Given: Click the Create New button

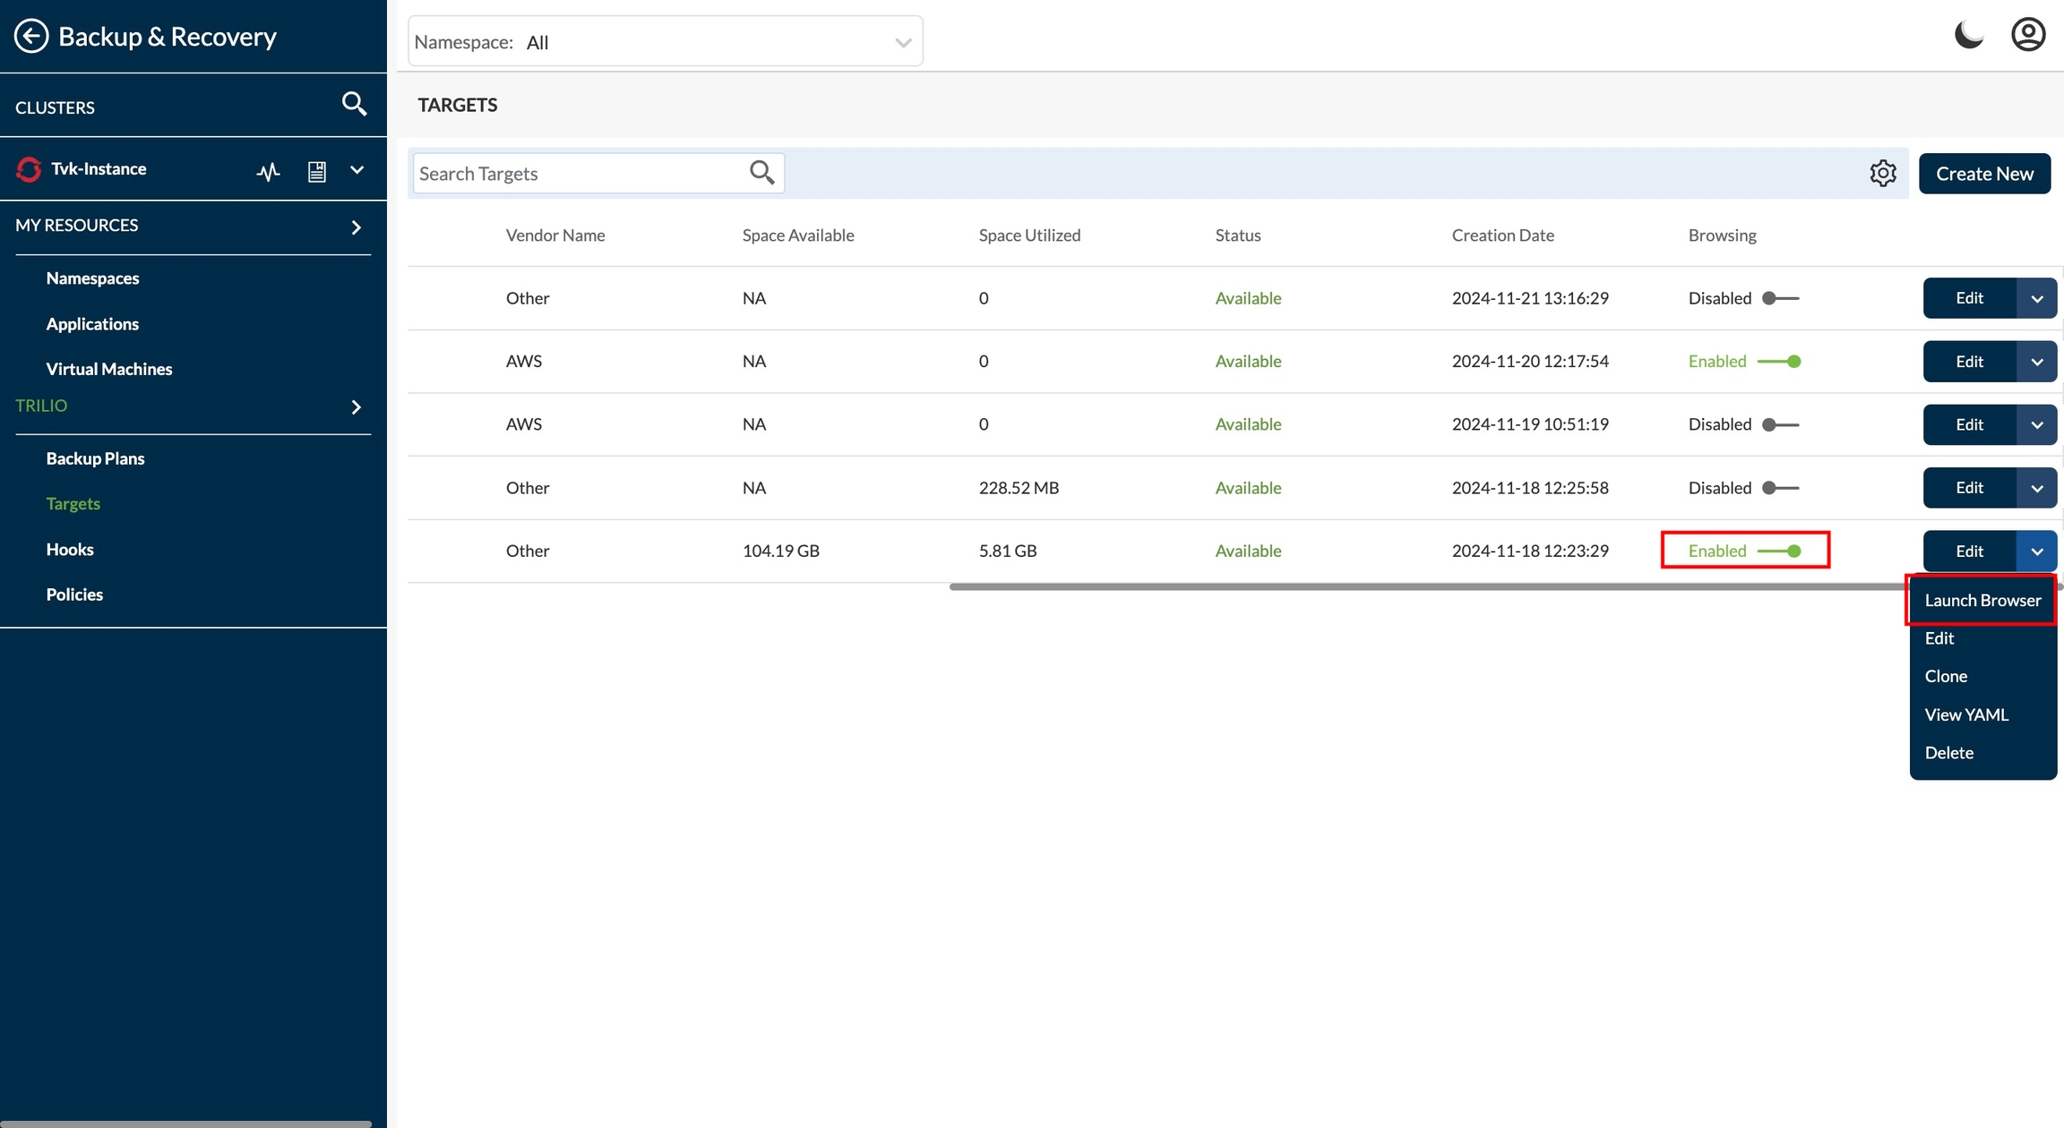Looking at the screenshot, I should pos(1983,174).
